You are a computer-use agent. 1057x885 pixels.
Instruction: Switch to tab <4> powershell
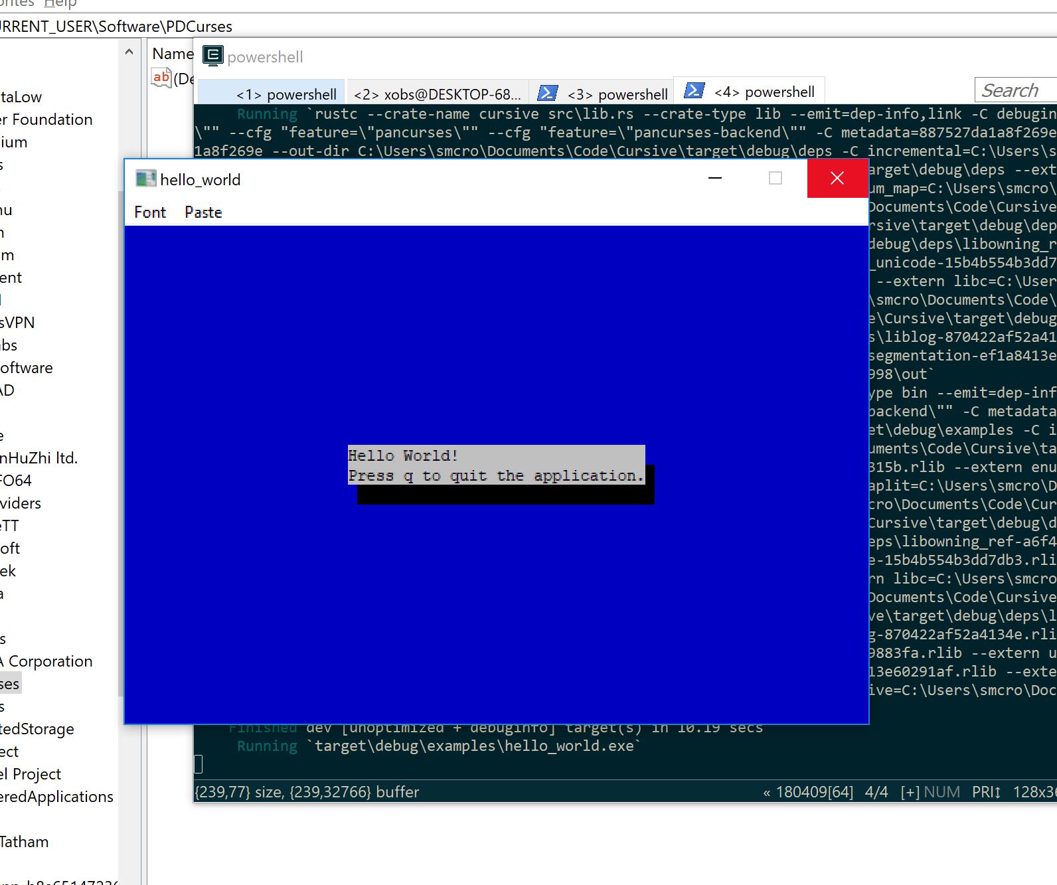point(750,91)
